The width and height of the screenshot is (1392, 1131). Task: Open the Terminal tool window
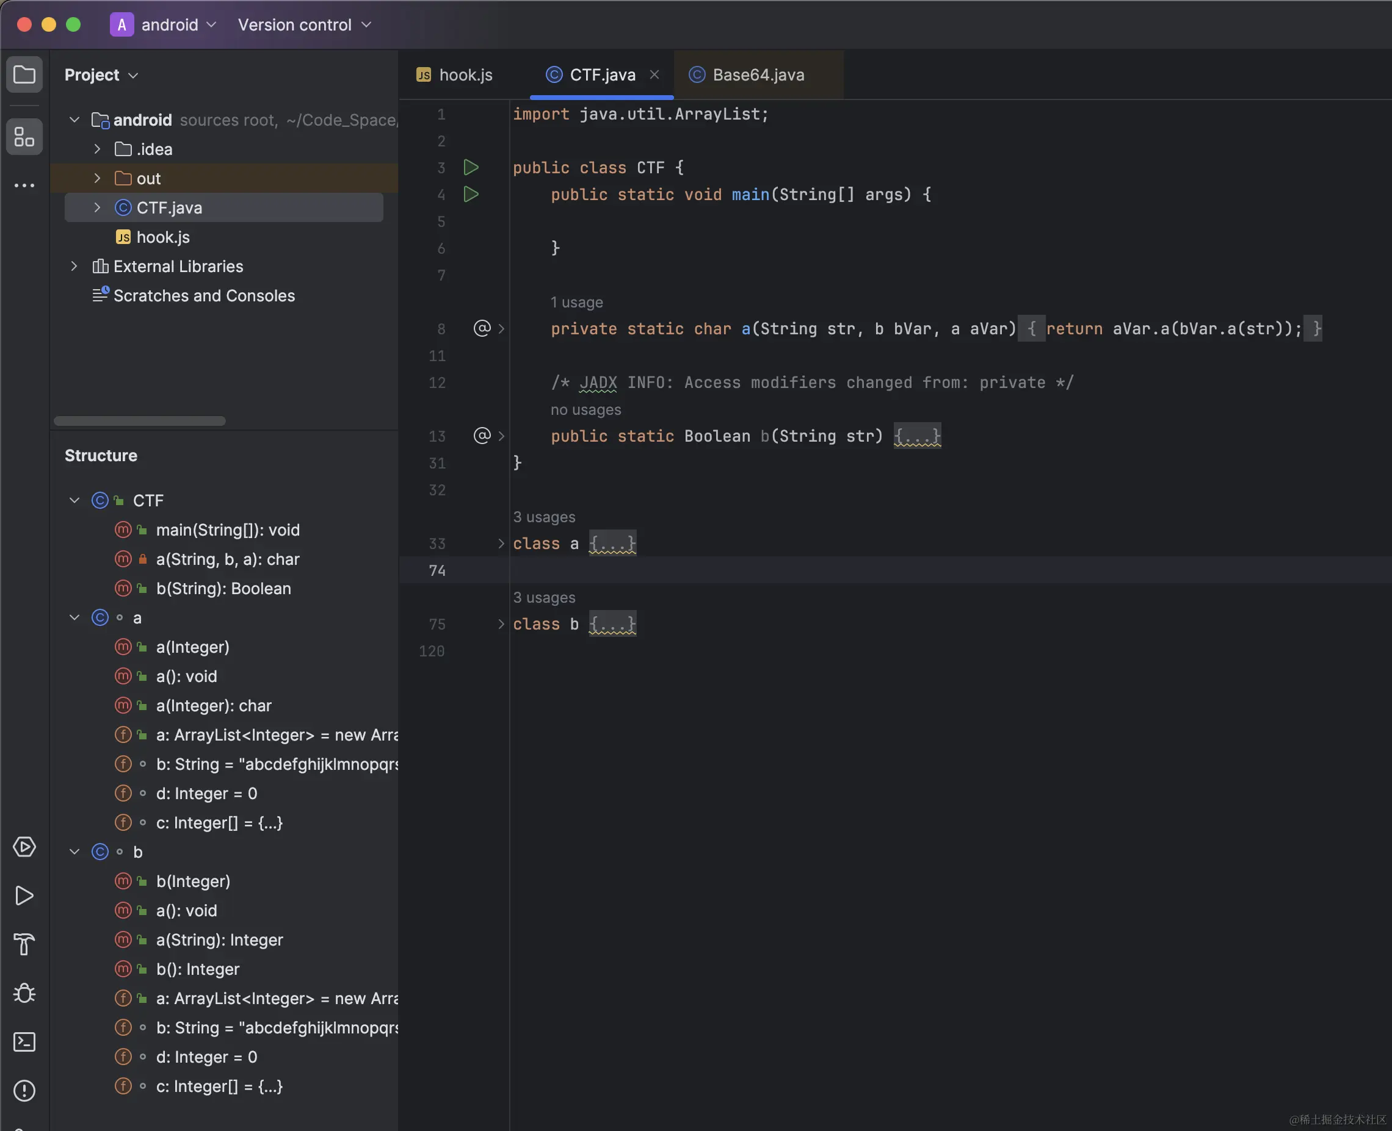[24, 1042]
